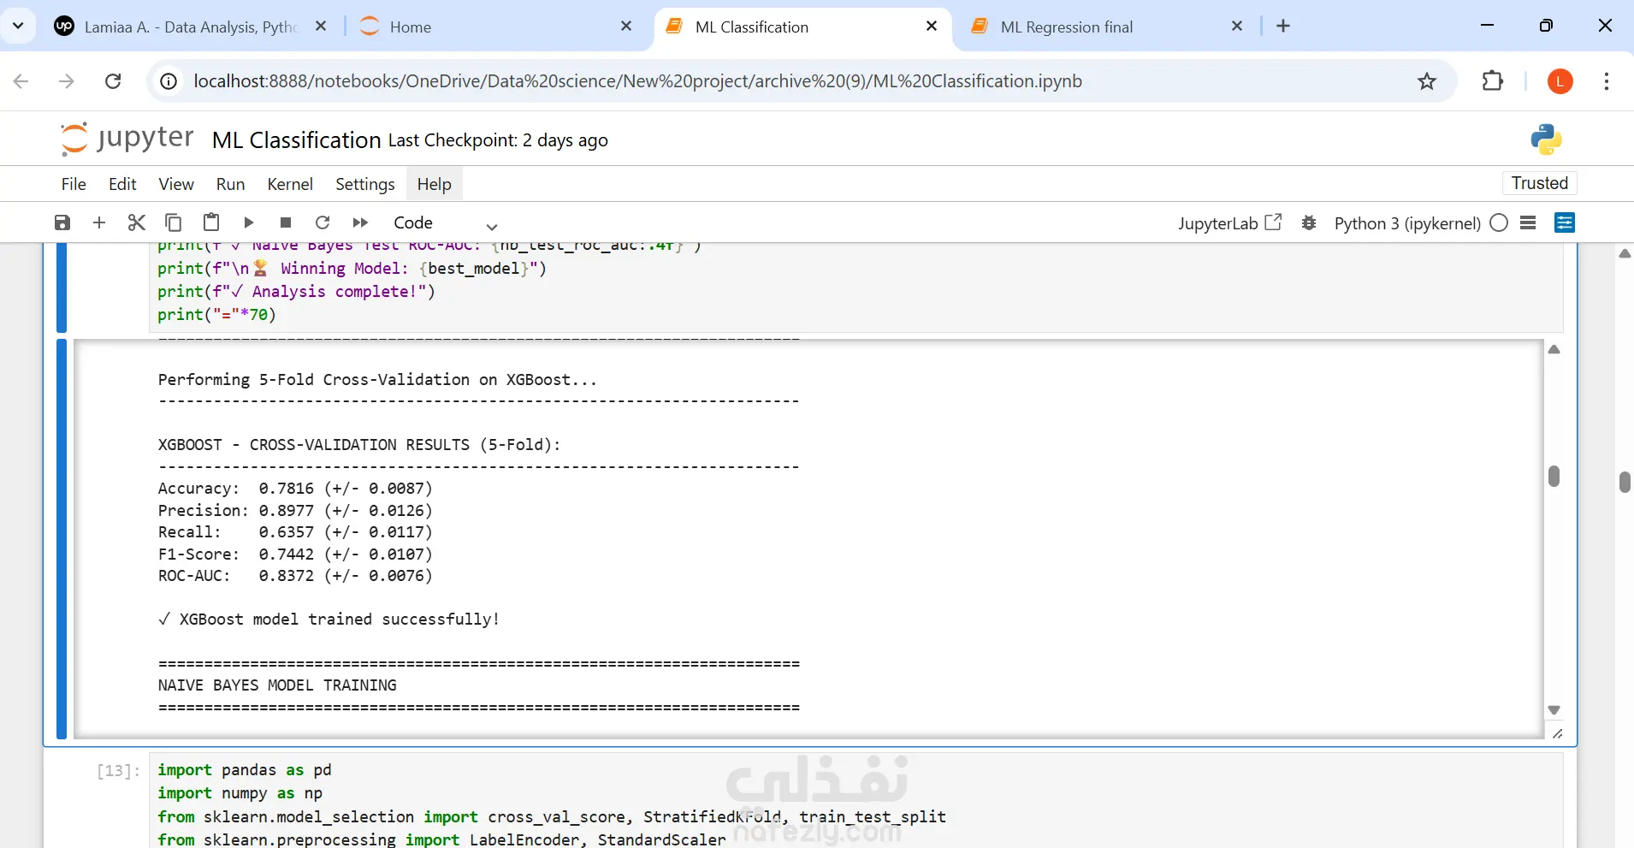Cut the selected cell with the scissors icon
Screen dimensions: 1634x848
tap(136, 222)
